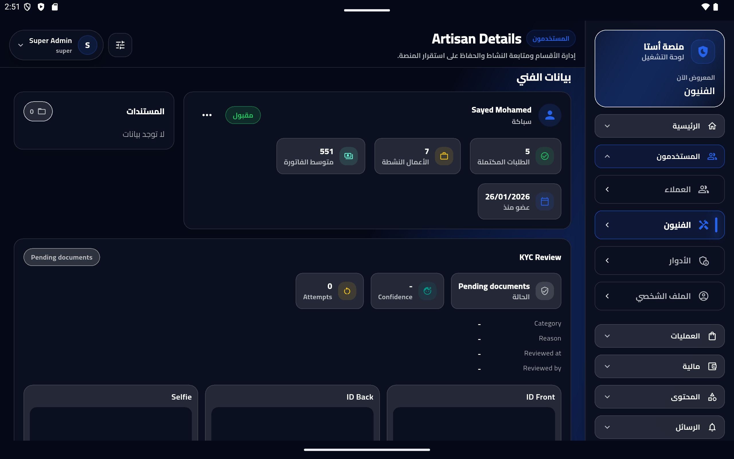Click the wallet icon next to مالية
This screenshot has height=459, width=734.
(x=712, y=366)
